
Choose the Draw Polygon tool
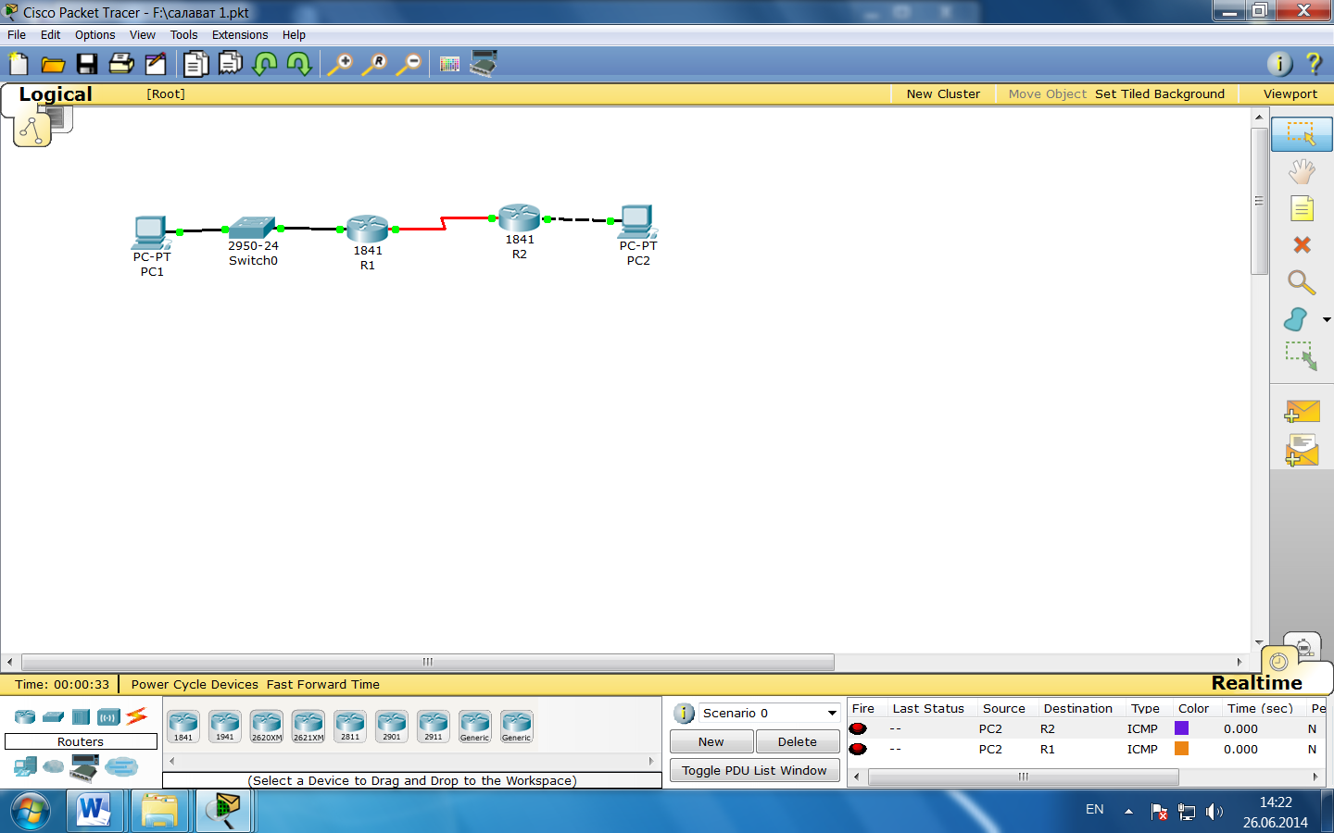[x=1296, y=319]
